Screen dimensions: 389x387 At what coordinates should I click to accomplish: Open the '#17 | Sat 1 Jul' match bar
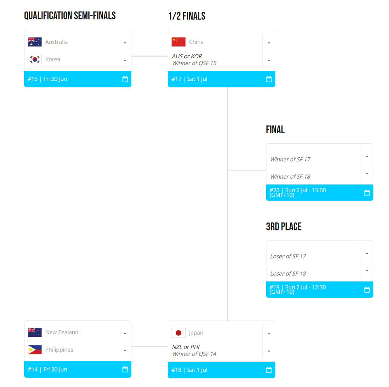[x=221, y=79]
